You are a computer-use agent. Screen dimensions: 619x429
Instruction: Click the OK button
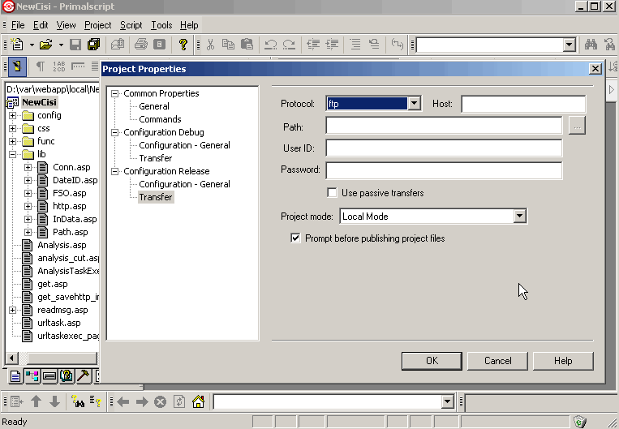pos(432,361)
